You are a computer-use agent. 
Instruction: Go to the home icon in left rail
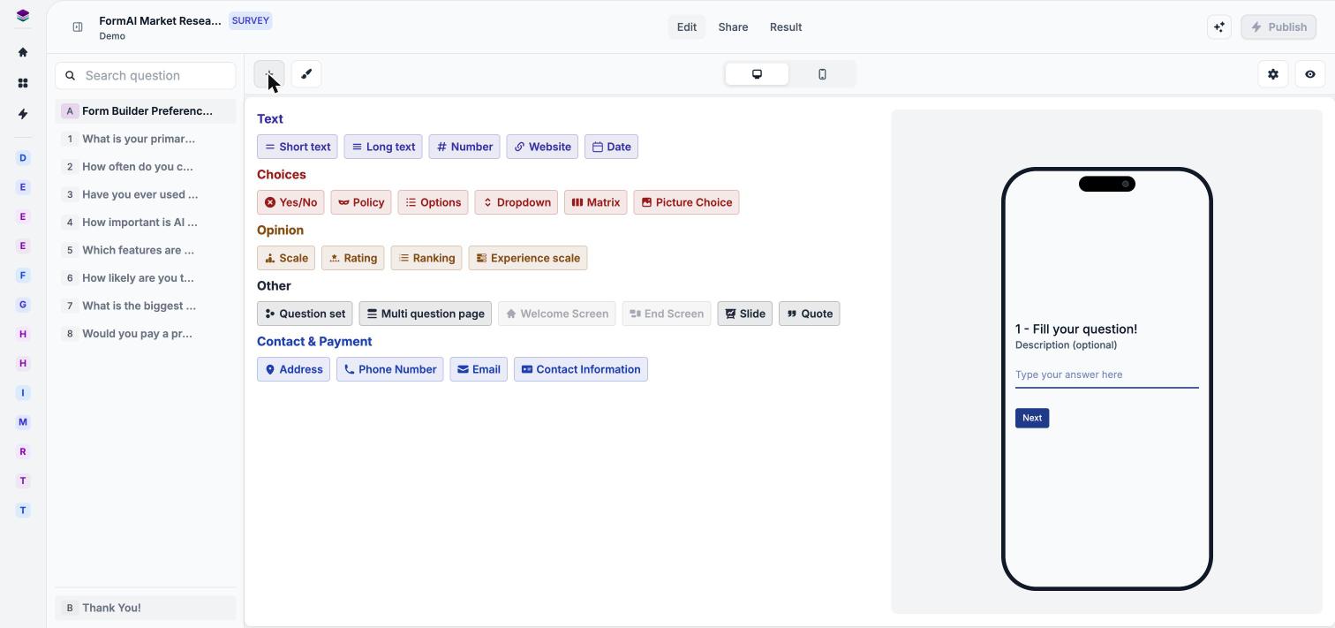(x=23, y=52)
